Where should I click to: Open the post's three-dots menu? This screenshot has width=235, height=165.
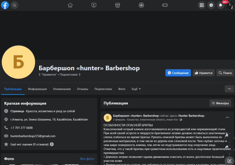pos(227,118)
